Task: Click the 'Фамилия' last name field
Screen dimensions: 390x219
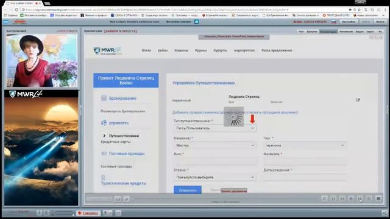Action: pyautogui.click(x=305, y=161)
